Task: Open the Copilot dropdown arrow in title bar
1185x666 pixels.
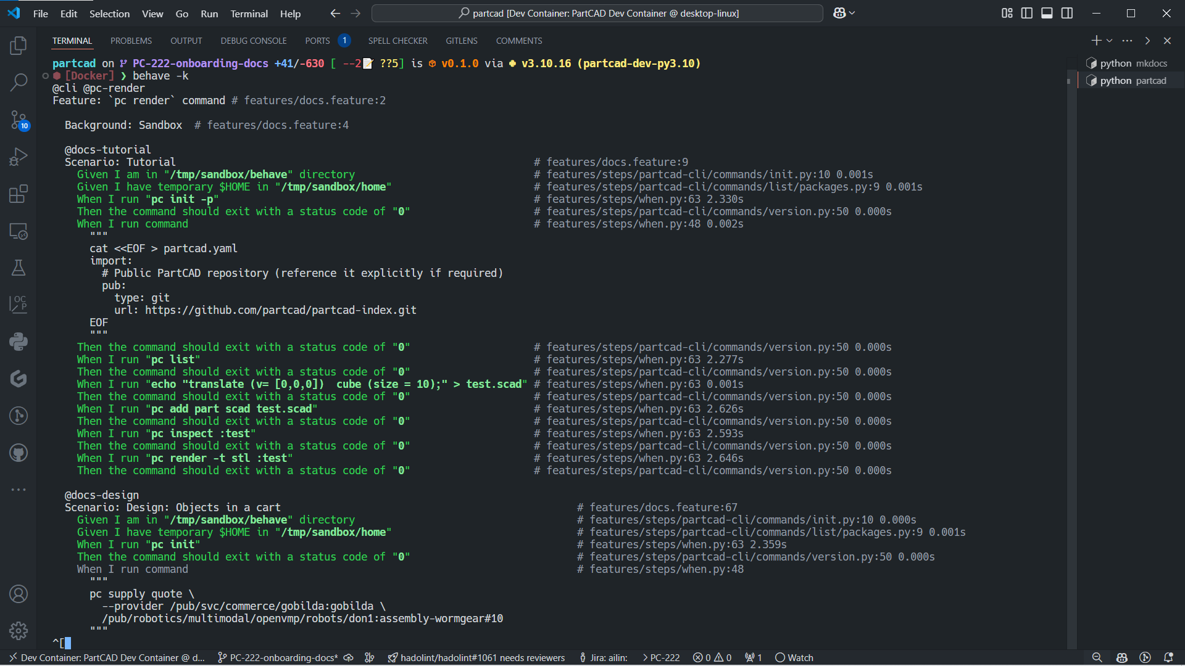Action: pyautogui.click(x=852, y=13)
